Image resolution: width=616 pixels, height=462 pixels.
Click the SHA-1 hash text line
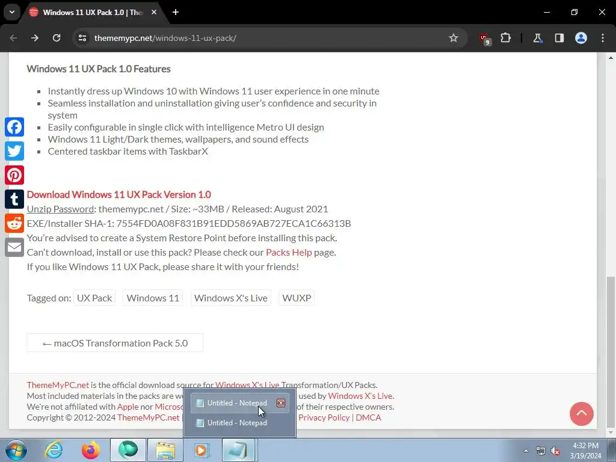[x=188, y=224]
